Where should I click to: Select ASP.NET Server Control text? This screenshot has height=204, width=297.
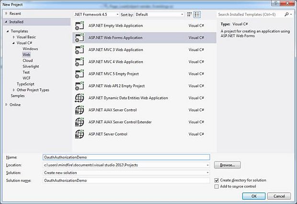(108, 134)
